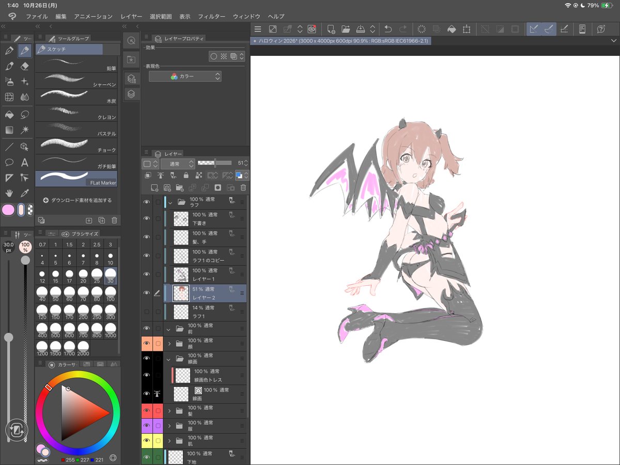
Task: Open the Clip Studio help icon
Action: pyautogui.click(x=601, y=29)
